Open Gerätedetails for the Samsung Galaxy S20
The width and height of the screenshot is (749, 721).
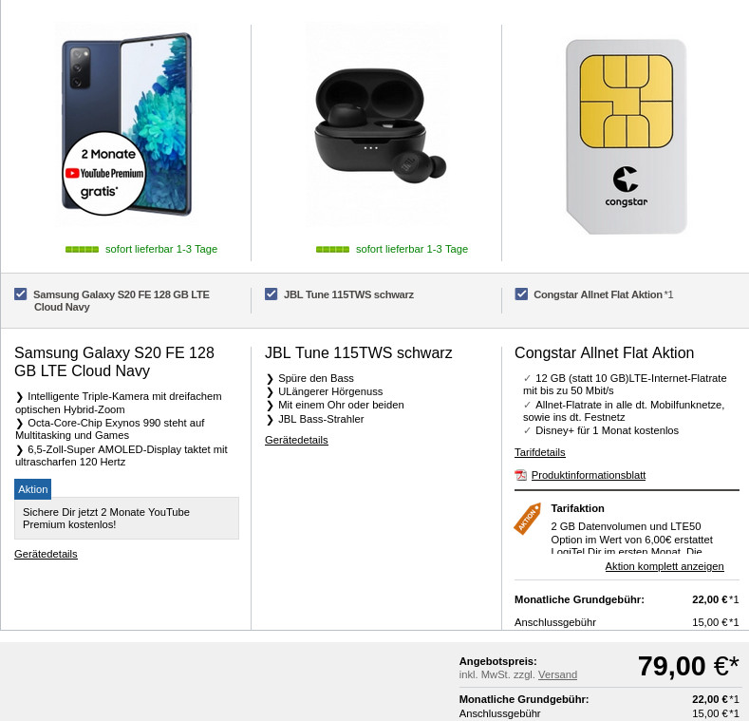click(x=46, y=554)
